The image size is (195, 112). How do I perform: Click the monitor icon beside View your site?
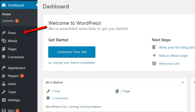pos(154,63)
